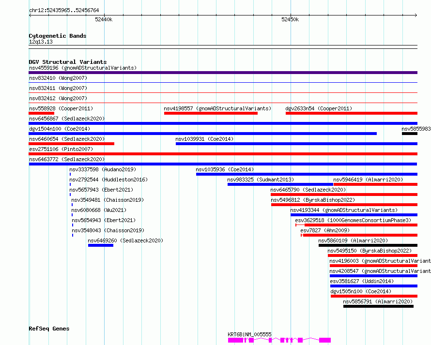Viewport: 431px width, 345px height.
Task: Click esv3629518 (1000GenomesConsortiumPhase3) label
Action: 353,220
